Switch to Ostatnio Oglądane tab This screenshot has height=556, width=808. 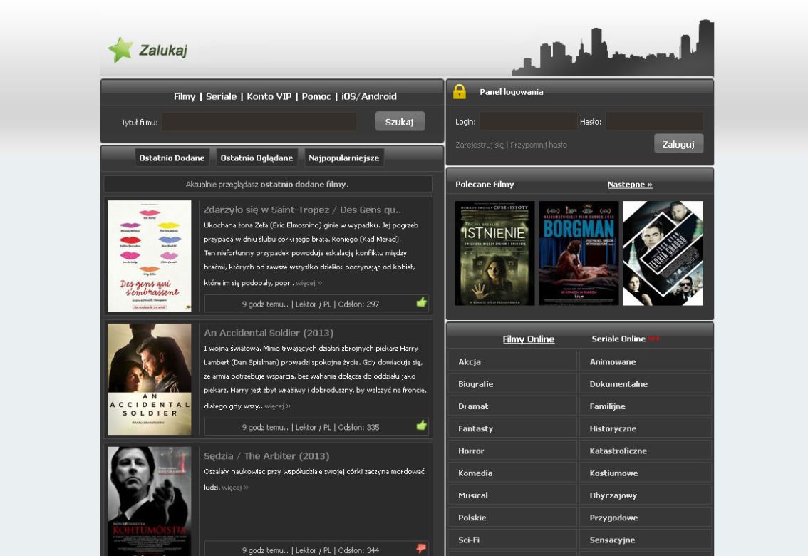point(257,158)
